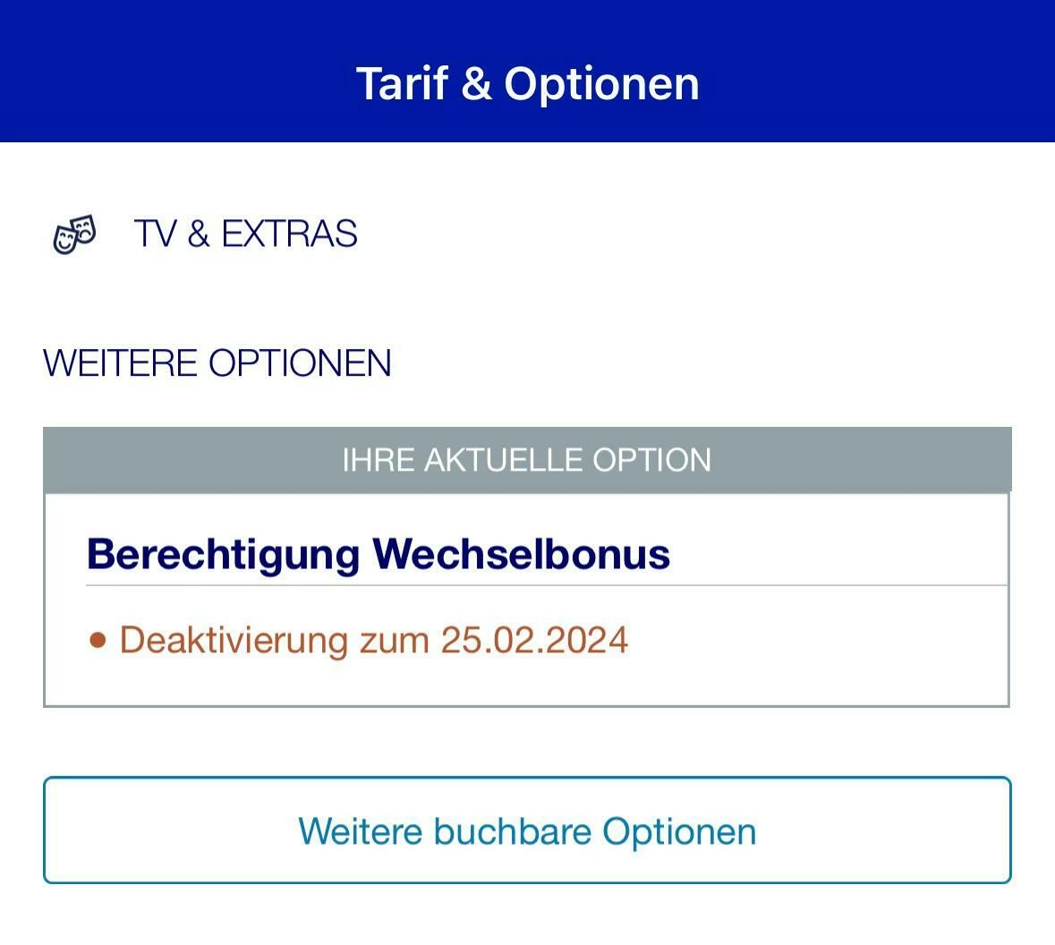The height and width of the screenshot is (945, 1055).
Task: Click the word Deaktivierung in orange text
Action: click(234, 641)
